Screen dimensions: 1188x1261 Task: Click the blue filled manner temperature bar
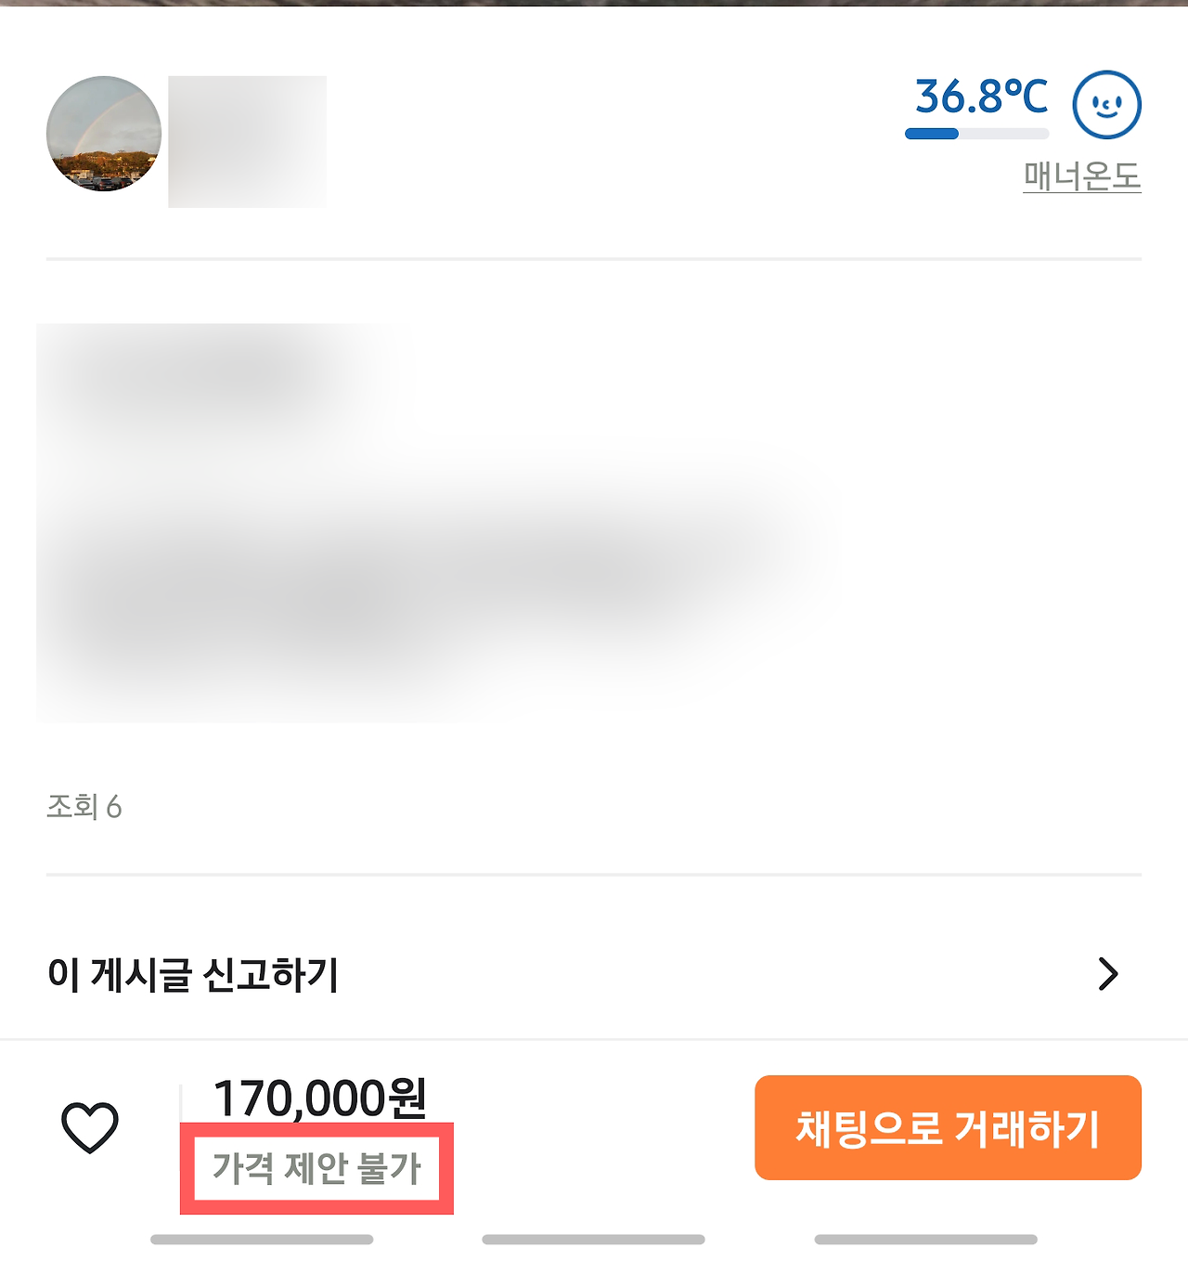tap(932, 134)
